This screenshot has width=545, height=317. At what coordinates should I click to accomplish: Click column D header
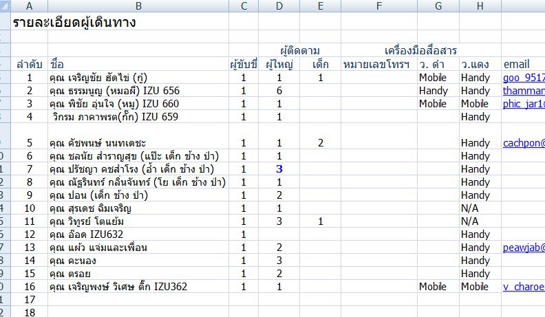click(279, 6)
